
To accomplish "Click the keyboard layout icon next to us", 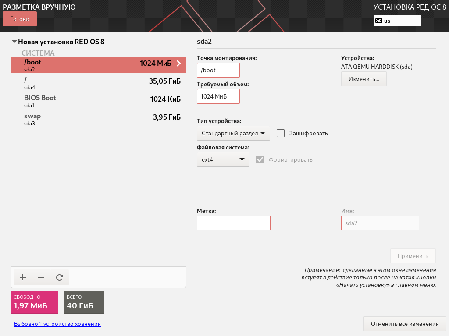I will [379, 21].
